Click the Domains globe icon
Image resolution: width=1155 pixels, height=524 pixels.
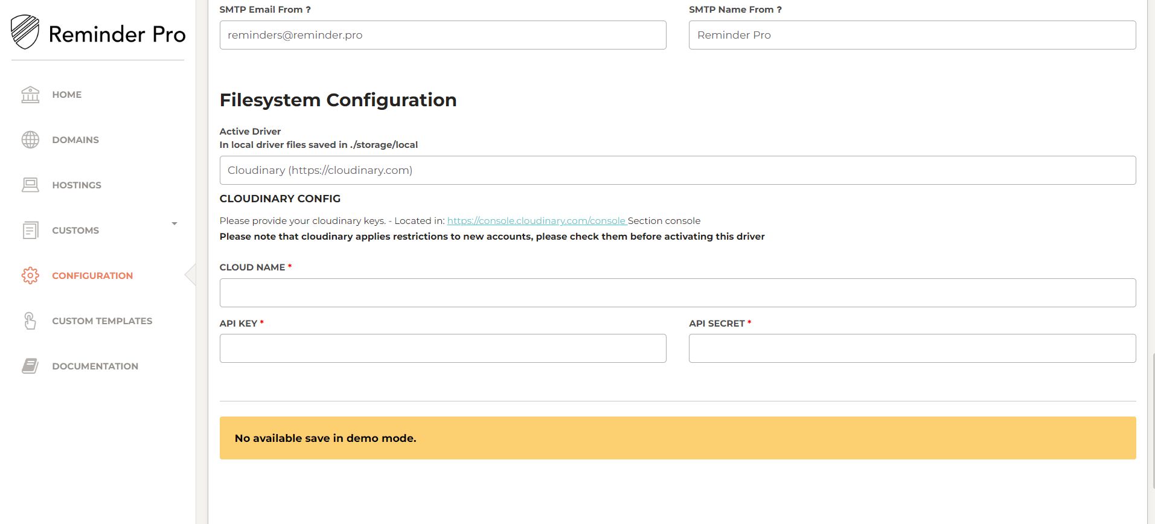click(30, 140)
